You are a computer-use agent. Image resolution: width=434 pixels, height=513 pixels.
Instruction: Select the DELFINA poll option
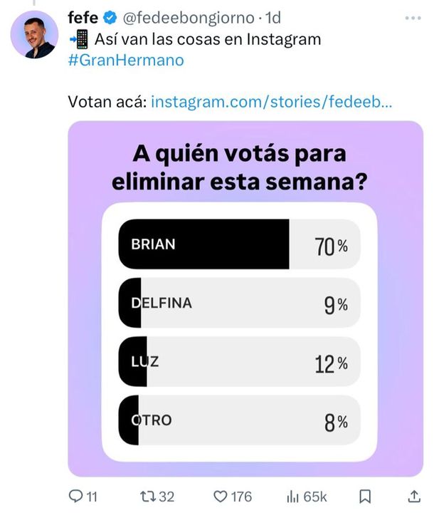pos(239,304)
